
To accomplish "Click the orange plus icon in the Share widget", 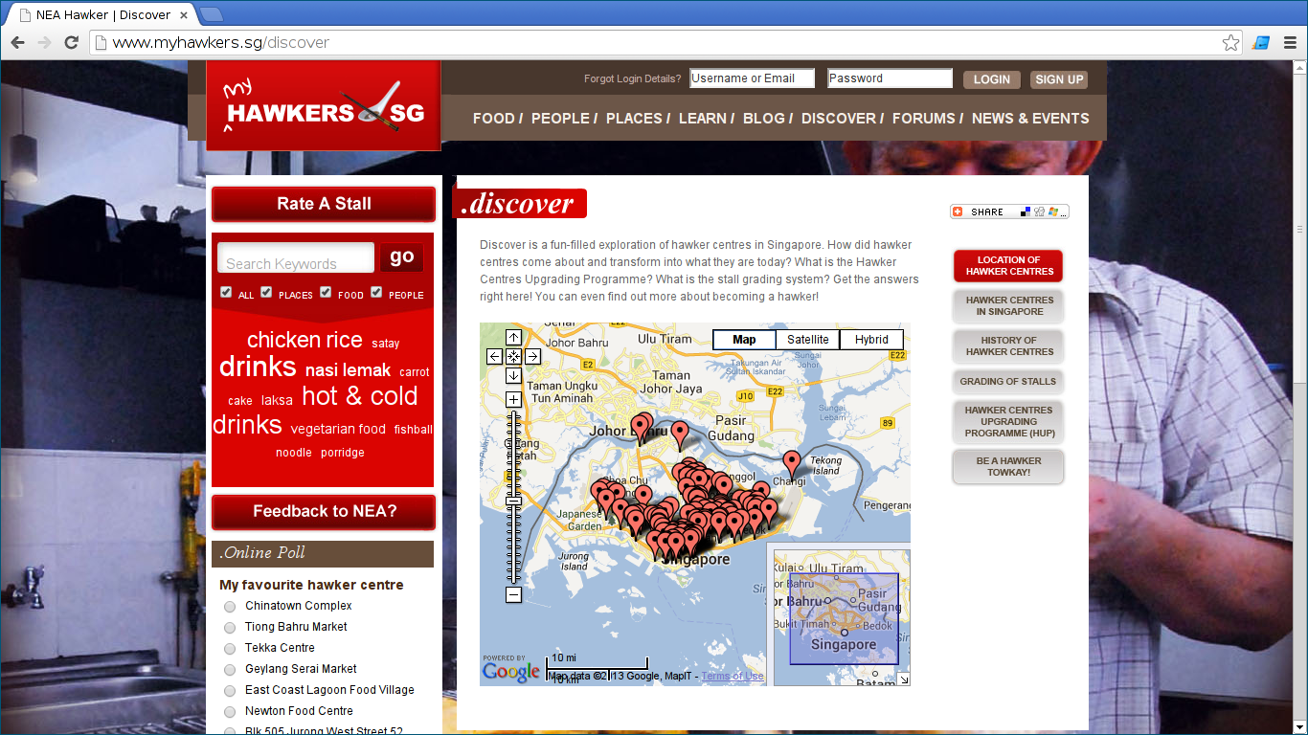I will tap(957, 212).
